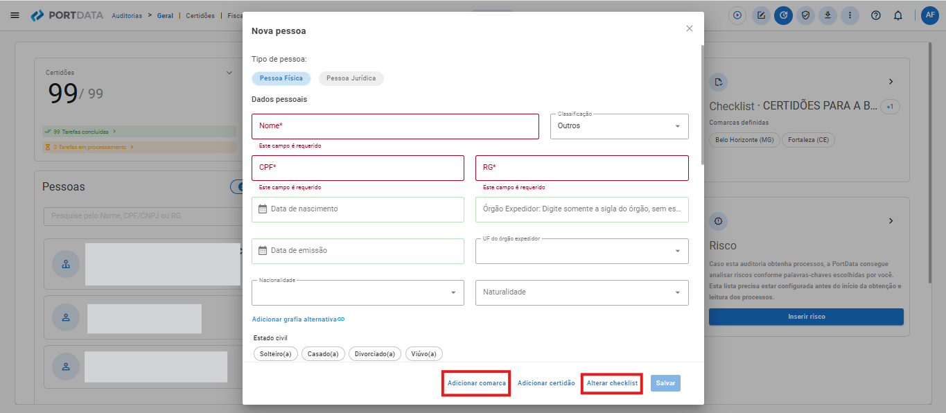Click the edit pencil icon in the header
The image size is (946, 413).
761,15
